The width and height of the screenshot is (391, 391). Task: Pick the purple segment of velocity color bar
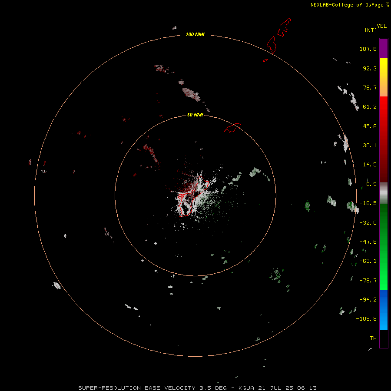pos(384,48)
